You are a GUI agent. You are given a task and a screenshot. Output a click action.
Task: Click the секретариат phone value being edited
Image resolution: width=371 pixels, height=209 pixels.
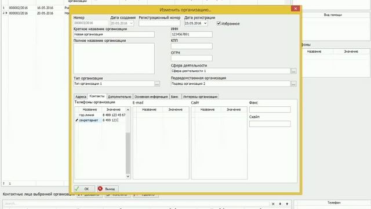tap(114, 120)
